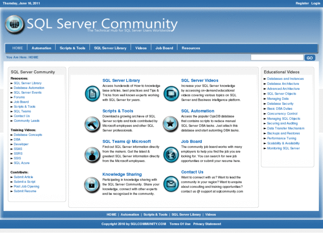This screenshot has height=242, width=323.
Task: Open Database Automation in sidebar Resources
Action: click(x=29, y=88)
